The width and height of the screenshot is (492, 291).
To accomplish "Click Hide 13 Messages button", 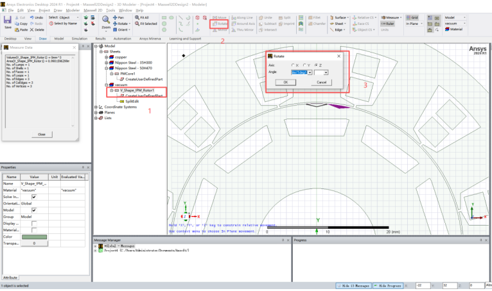I will tap(353, 286).
